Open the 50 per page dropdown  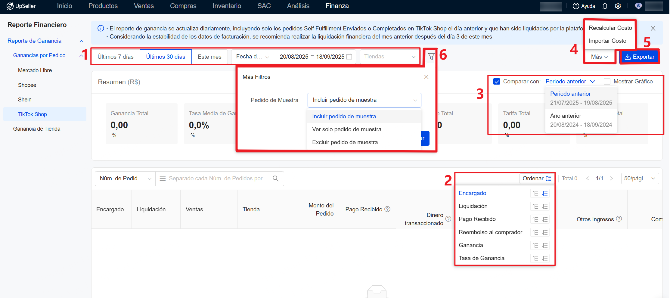(640, 178)
